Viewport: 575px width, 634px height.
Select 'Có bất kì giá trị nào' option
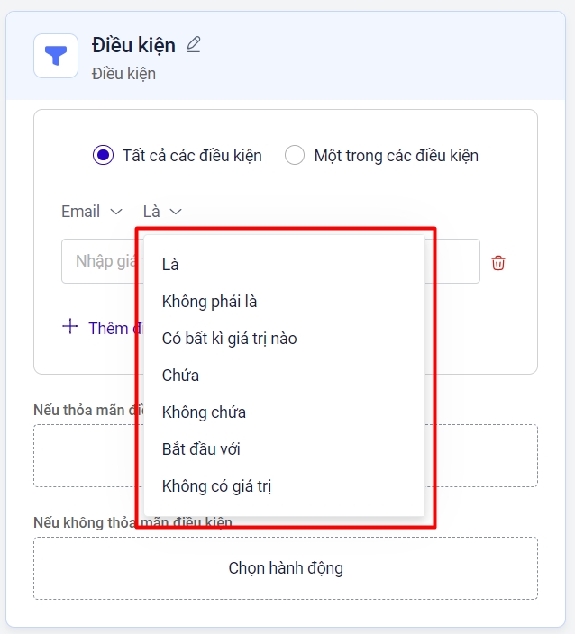(229, 339)
